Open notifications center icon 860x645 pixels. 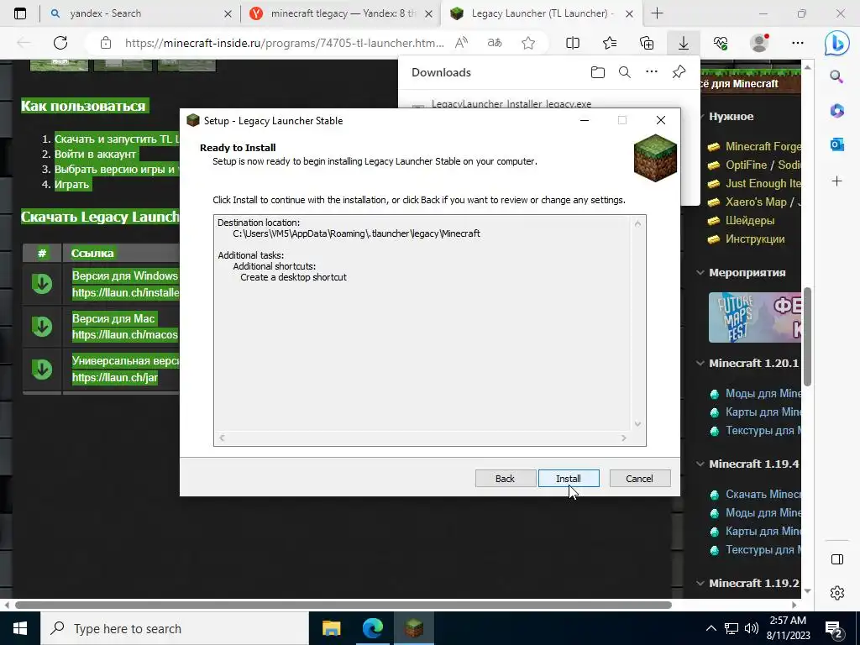point(834,629)
